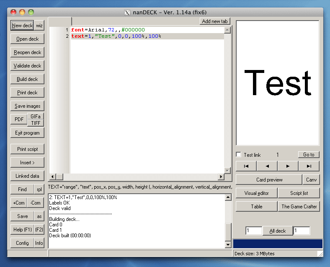Jump to last card arrow button
The width and height of the screenshot is (330, 267).
tap(309, 166)
